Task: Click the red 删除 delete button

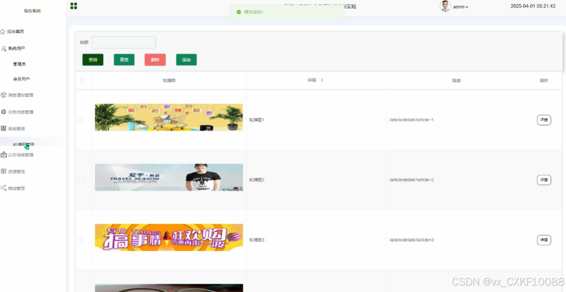Action: point(155,60)
